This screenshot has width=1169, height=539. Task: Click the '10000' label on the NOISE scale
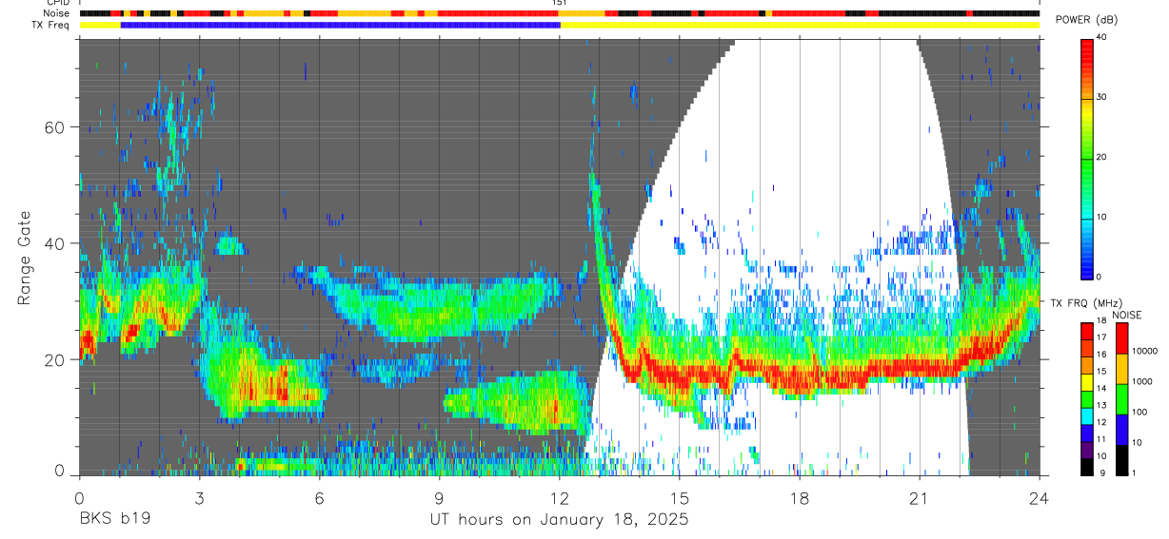pyautogui.click(x=1144, y=351)
